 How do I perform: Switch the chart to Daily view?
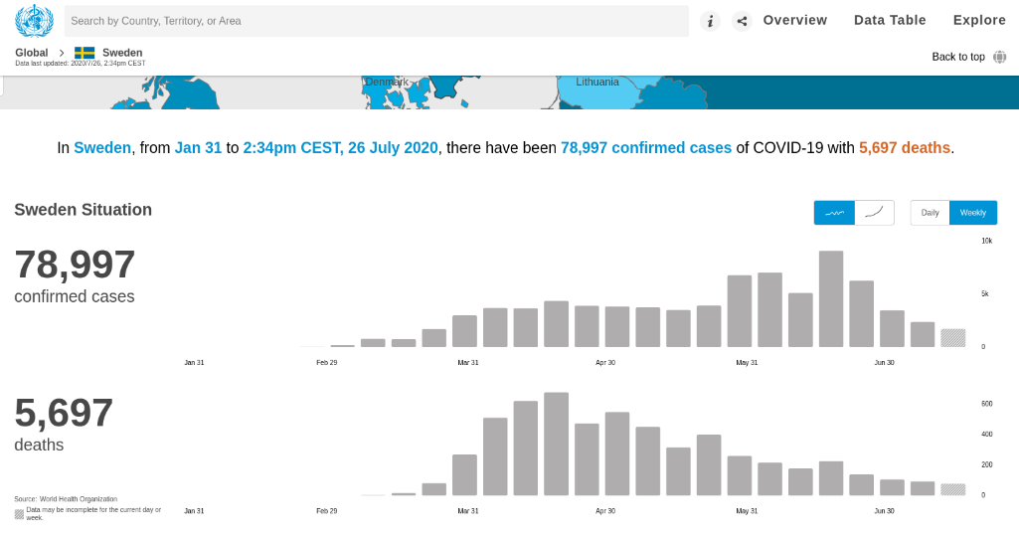930,213
